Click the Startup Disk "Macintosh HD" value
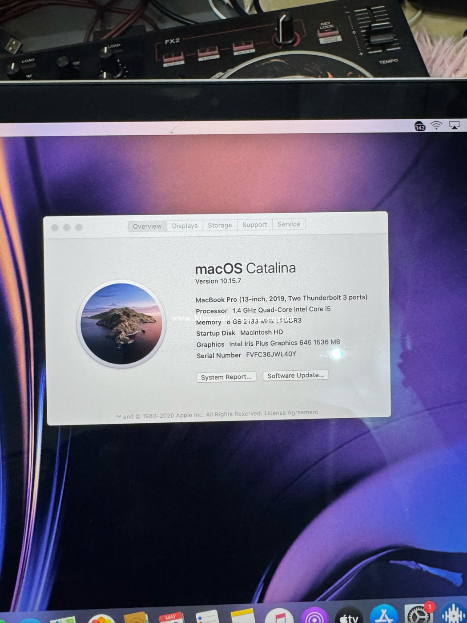The width and height of the screenshot is (467, 623). [x=262, y=332]
